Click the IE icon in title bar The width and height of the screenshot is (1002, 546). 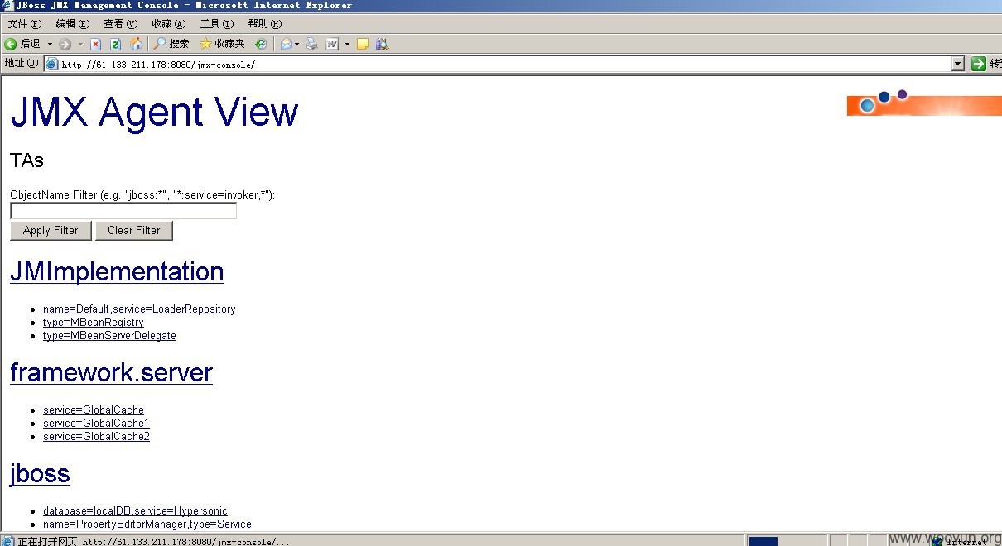(7, 6)
